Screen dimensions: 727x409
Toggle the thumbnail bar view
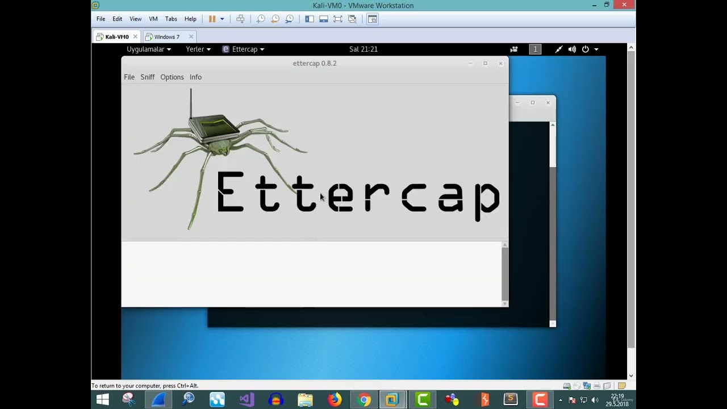(324, 19)
